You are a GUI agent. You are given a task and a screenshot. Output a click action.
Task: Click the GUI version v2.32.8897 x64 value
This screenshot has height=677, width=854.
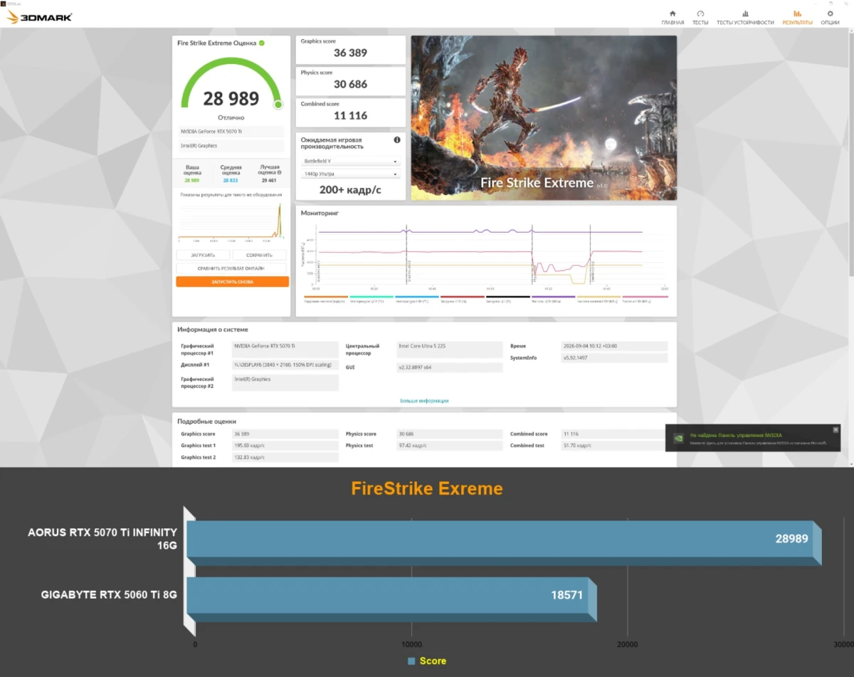(450, 367)
